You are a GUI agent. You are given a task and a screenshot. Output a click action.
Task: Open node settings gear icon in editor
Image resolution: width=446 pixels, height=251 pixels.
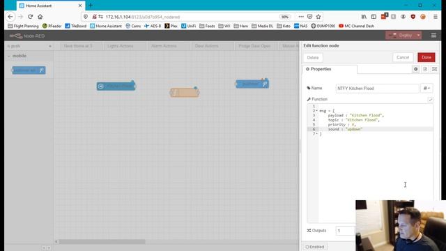(415, 69)
